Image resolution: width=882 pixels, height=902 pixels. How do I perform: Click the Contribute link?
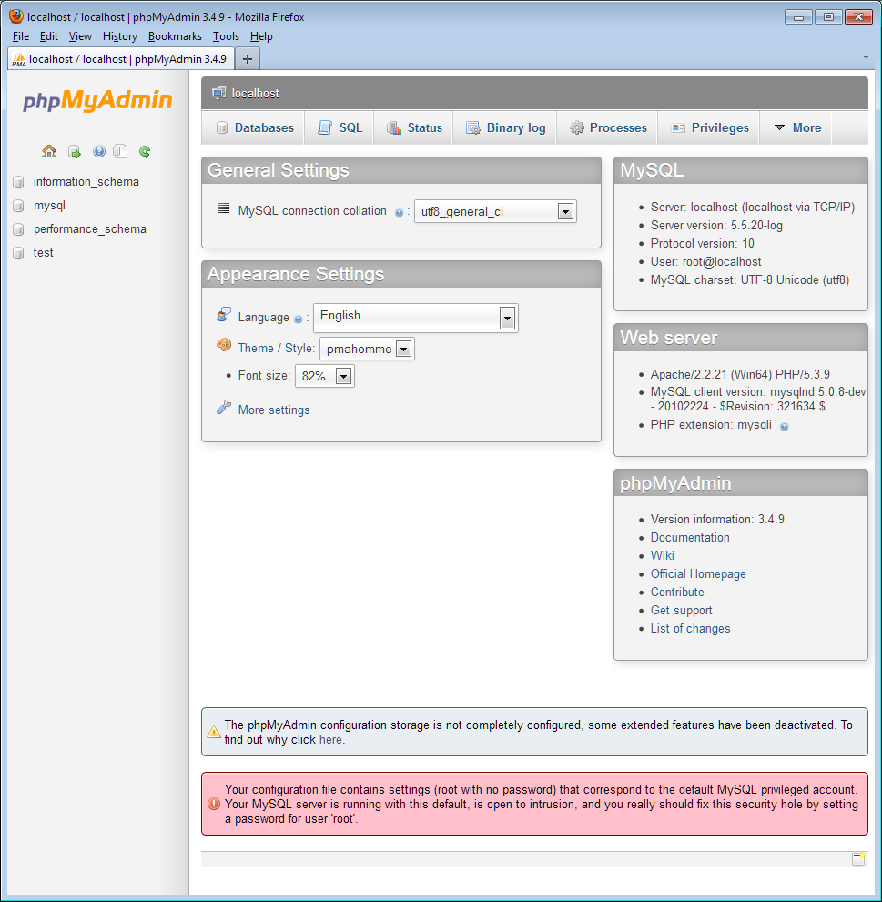click(677, 592)
